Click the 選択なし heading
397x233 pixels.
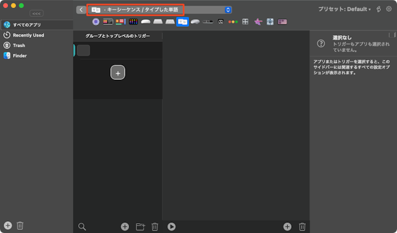pyautogui.click(x=342, y=38)
